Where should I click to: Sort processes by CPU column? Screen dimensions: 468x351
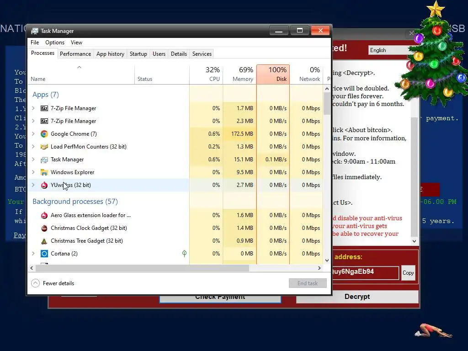tap(206, 74)
